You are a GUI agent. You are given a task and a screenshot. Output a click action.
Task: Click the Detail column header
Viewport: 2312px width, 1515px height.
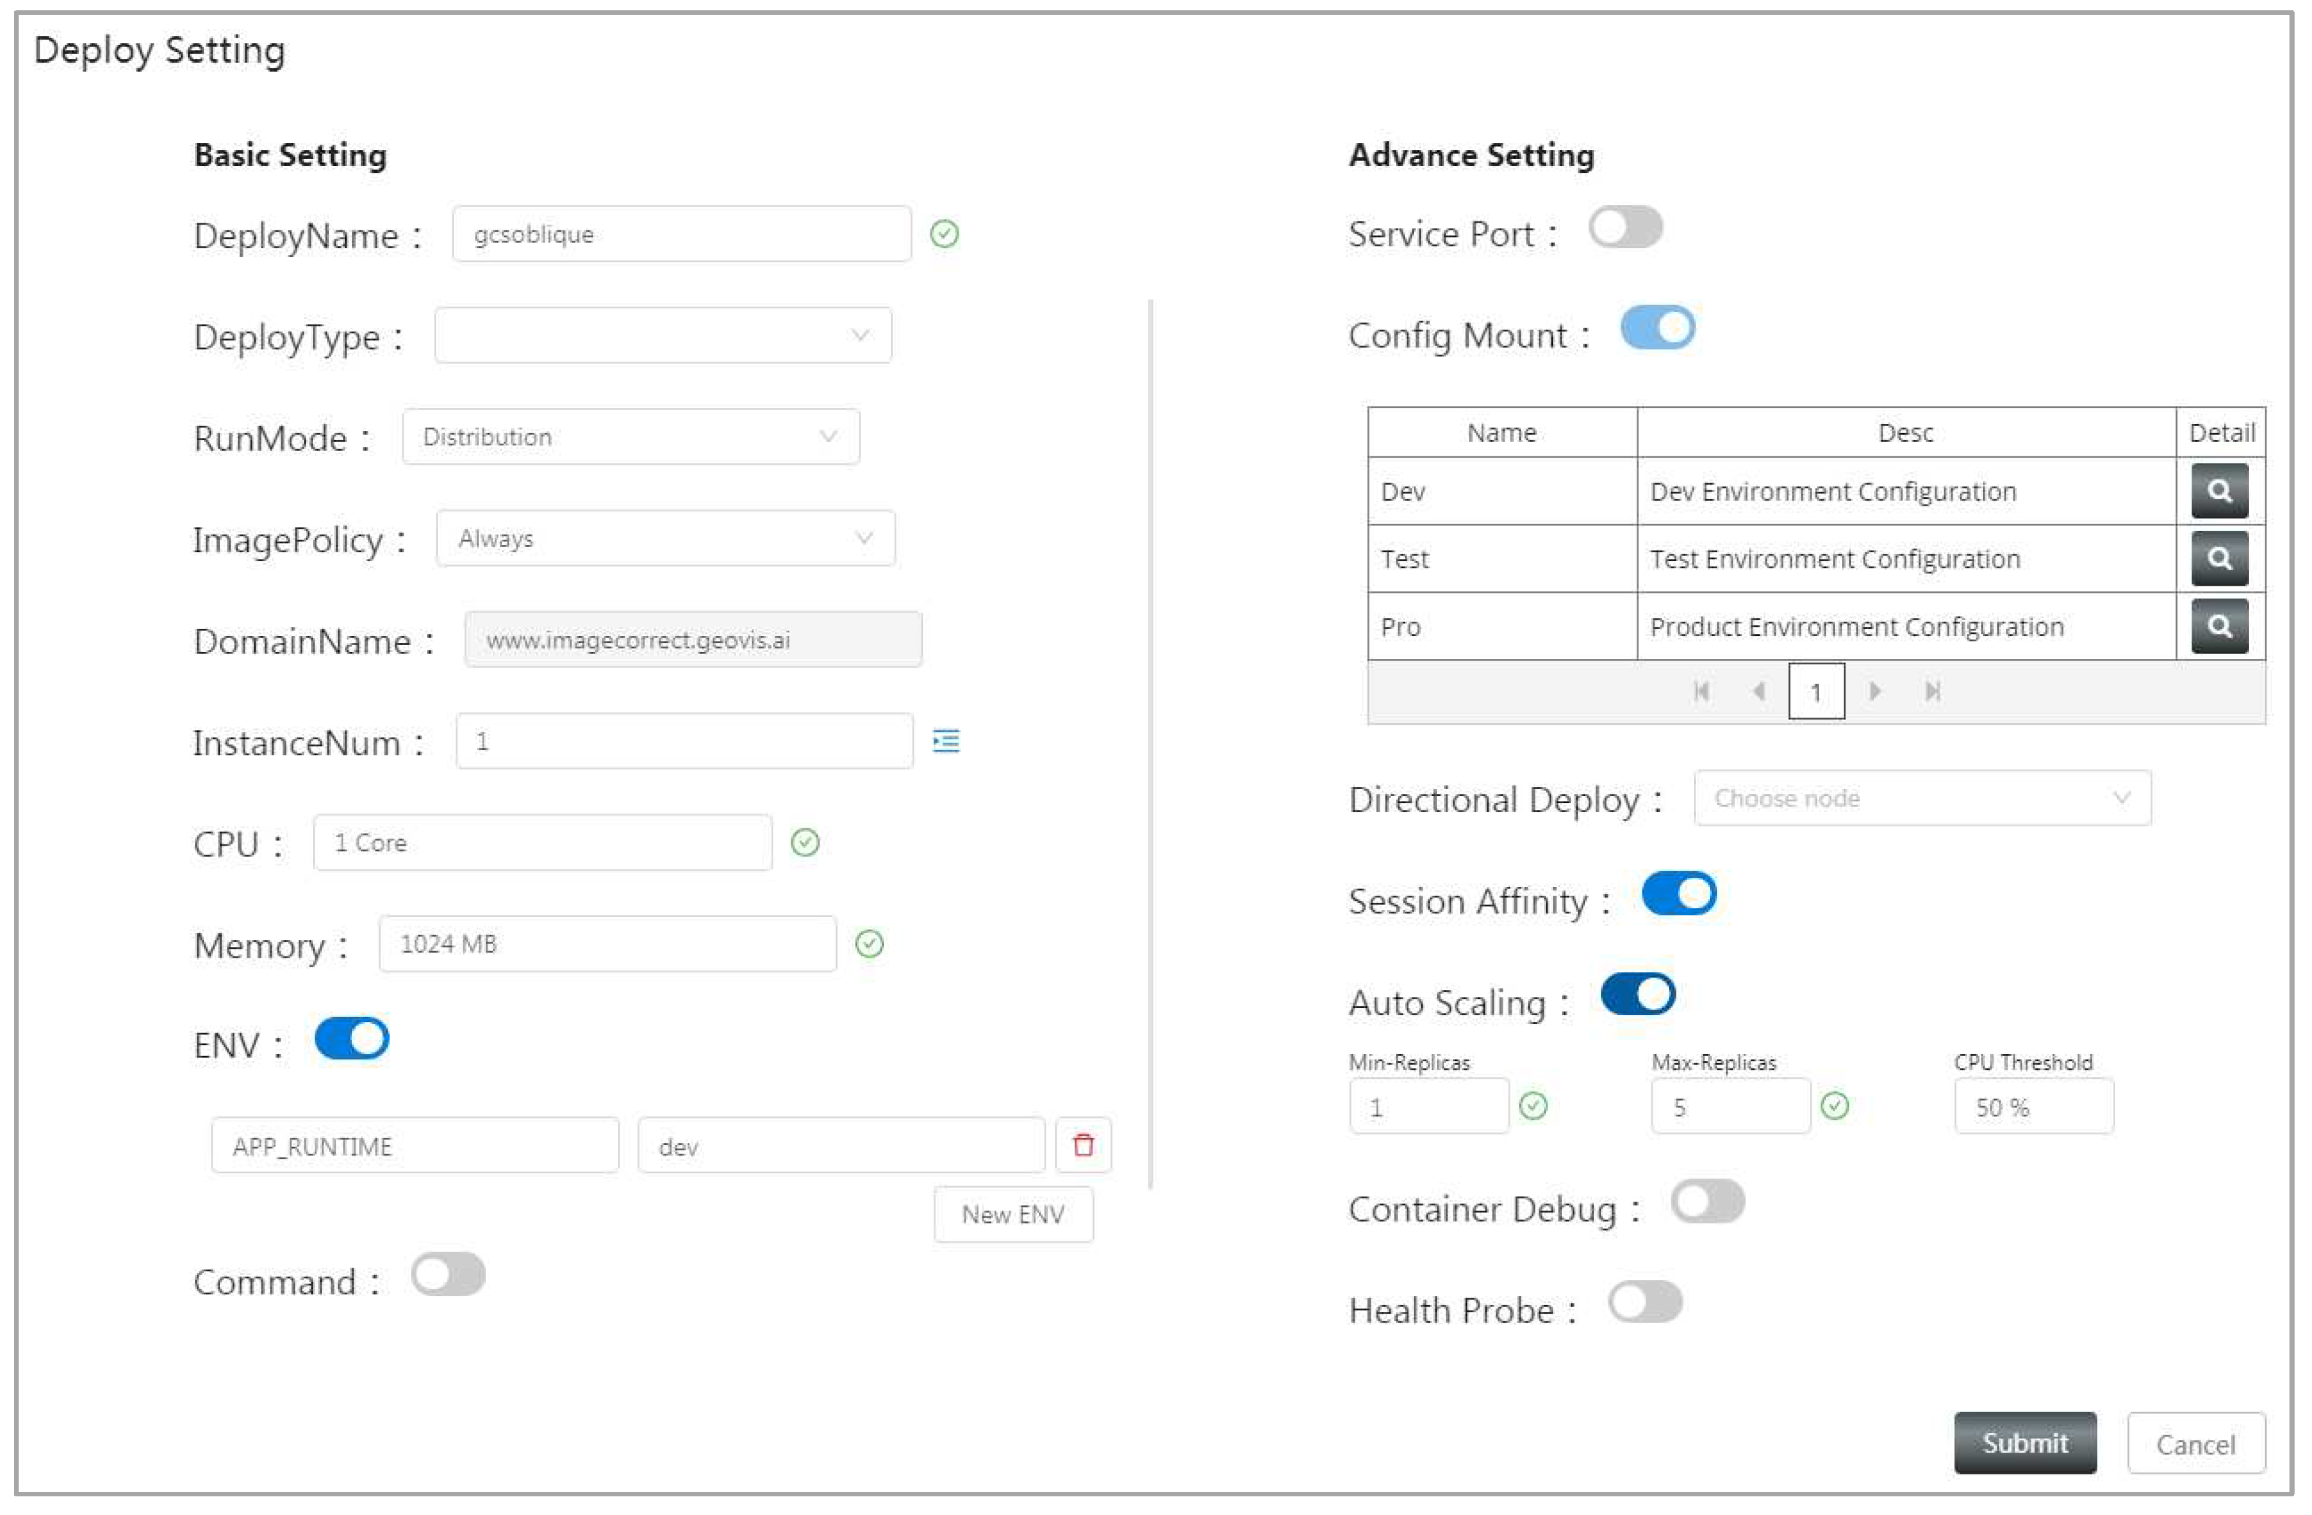point(2222,433)
